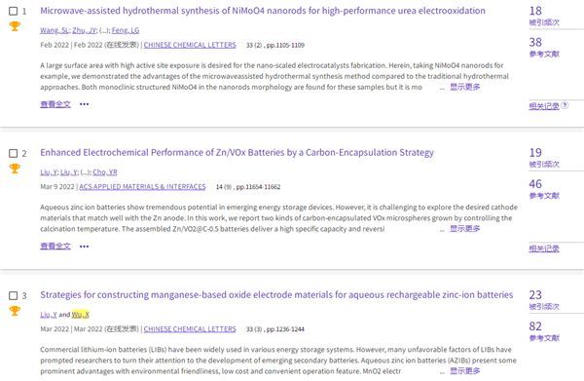This screenshot has height=381, width=584.
Task: Open author Cho, YR profile
Action: pyautogui.click(x=105, y=172)
